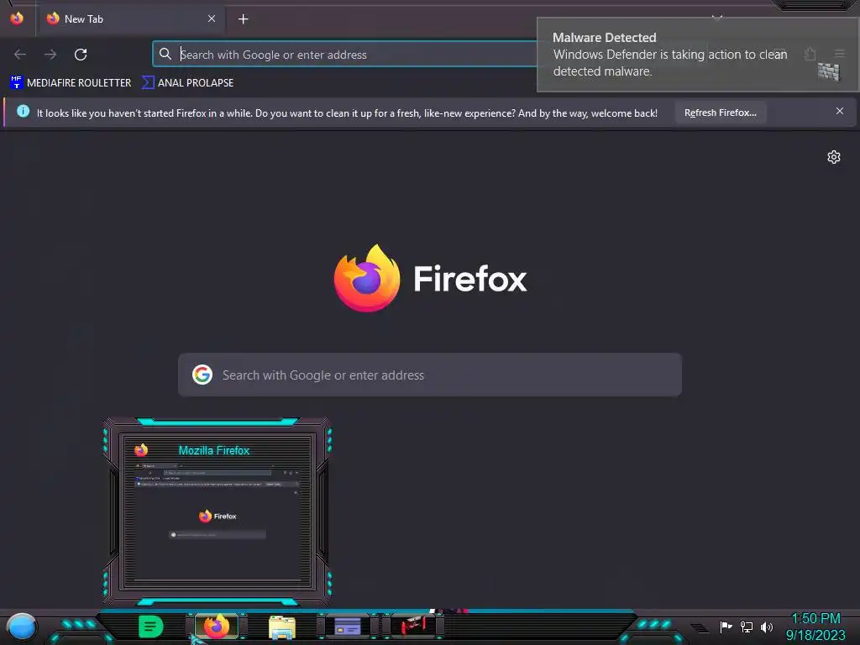Open the MEDIAFIRE ROULETTER bookmark
The image size is (860, 645).
click(x=71, y=83)
